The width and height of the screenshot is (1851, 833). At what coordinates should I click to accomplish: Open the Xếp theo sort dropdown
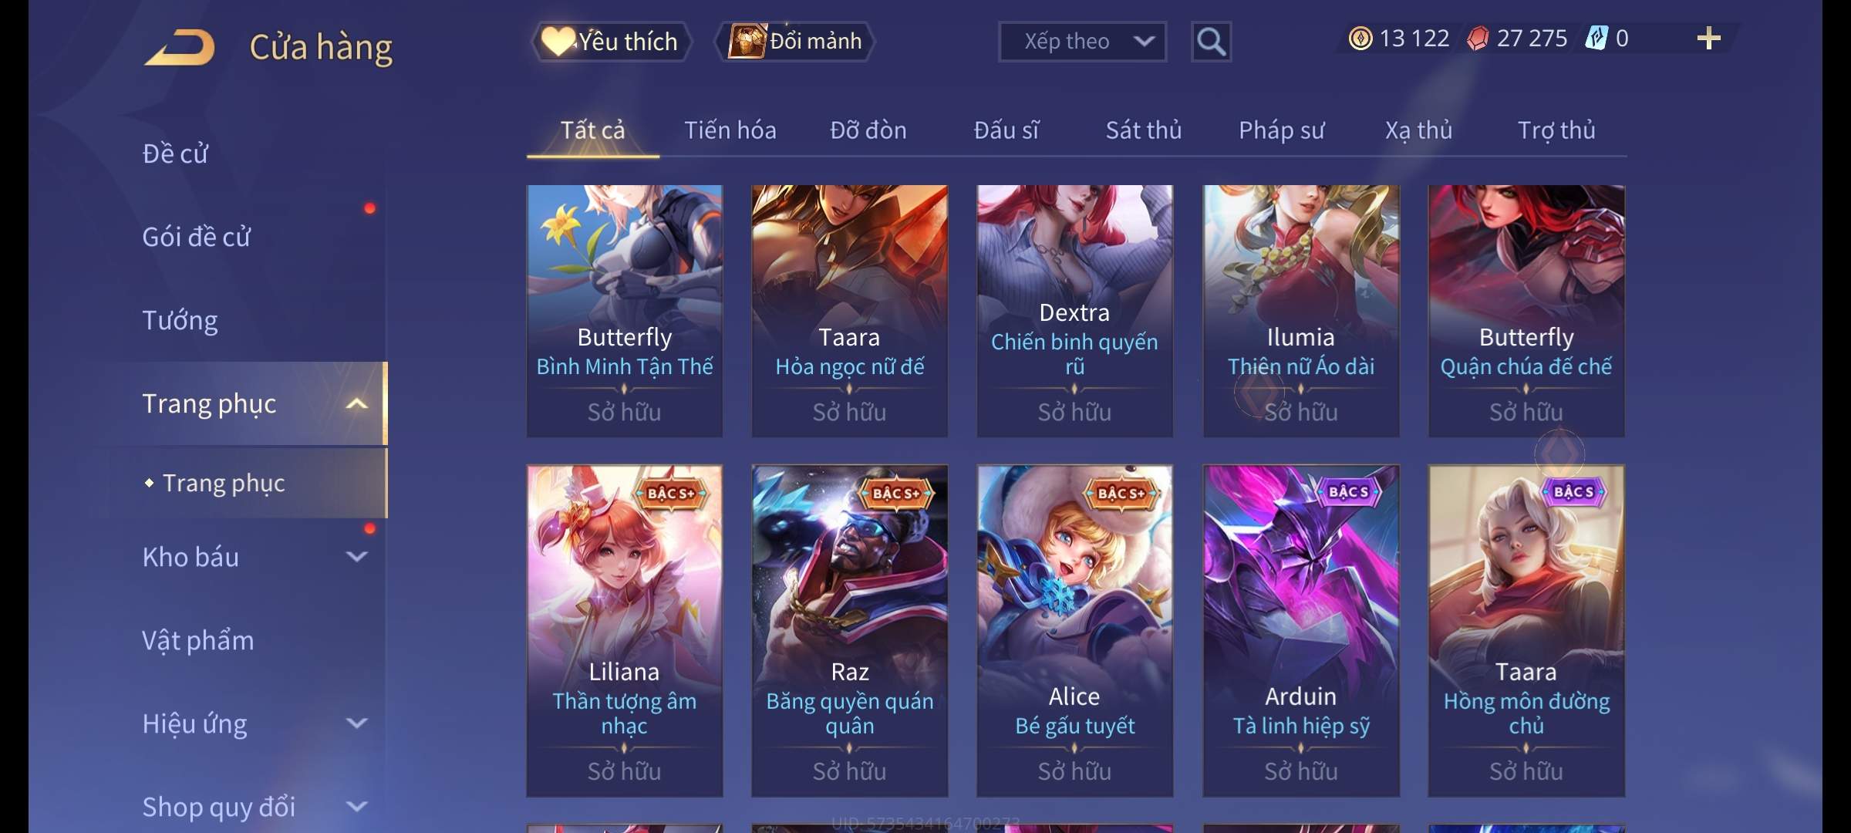1082,42
